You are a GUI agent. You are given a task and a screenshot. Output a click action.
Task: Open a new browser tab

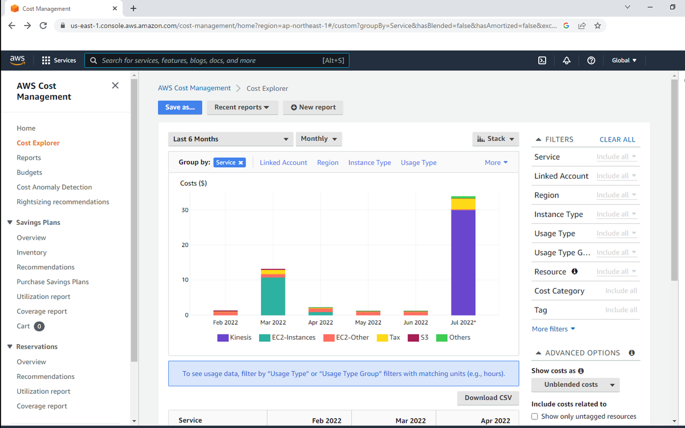click(133, 9)
